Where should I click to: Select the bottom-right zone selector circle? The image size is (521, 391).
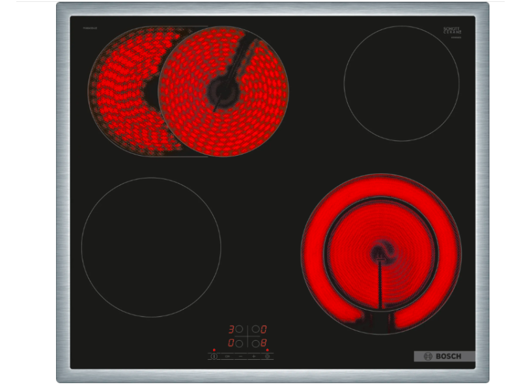[255, 343]
